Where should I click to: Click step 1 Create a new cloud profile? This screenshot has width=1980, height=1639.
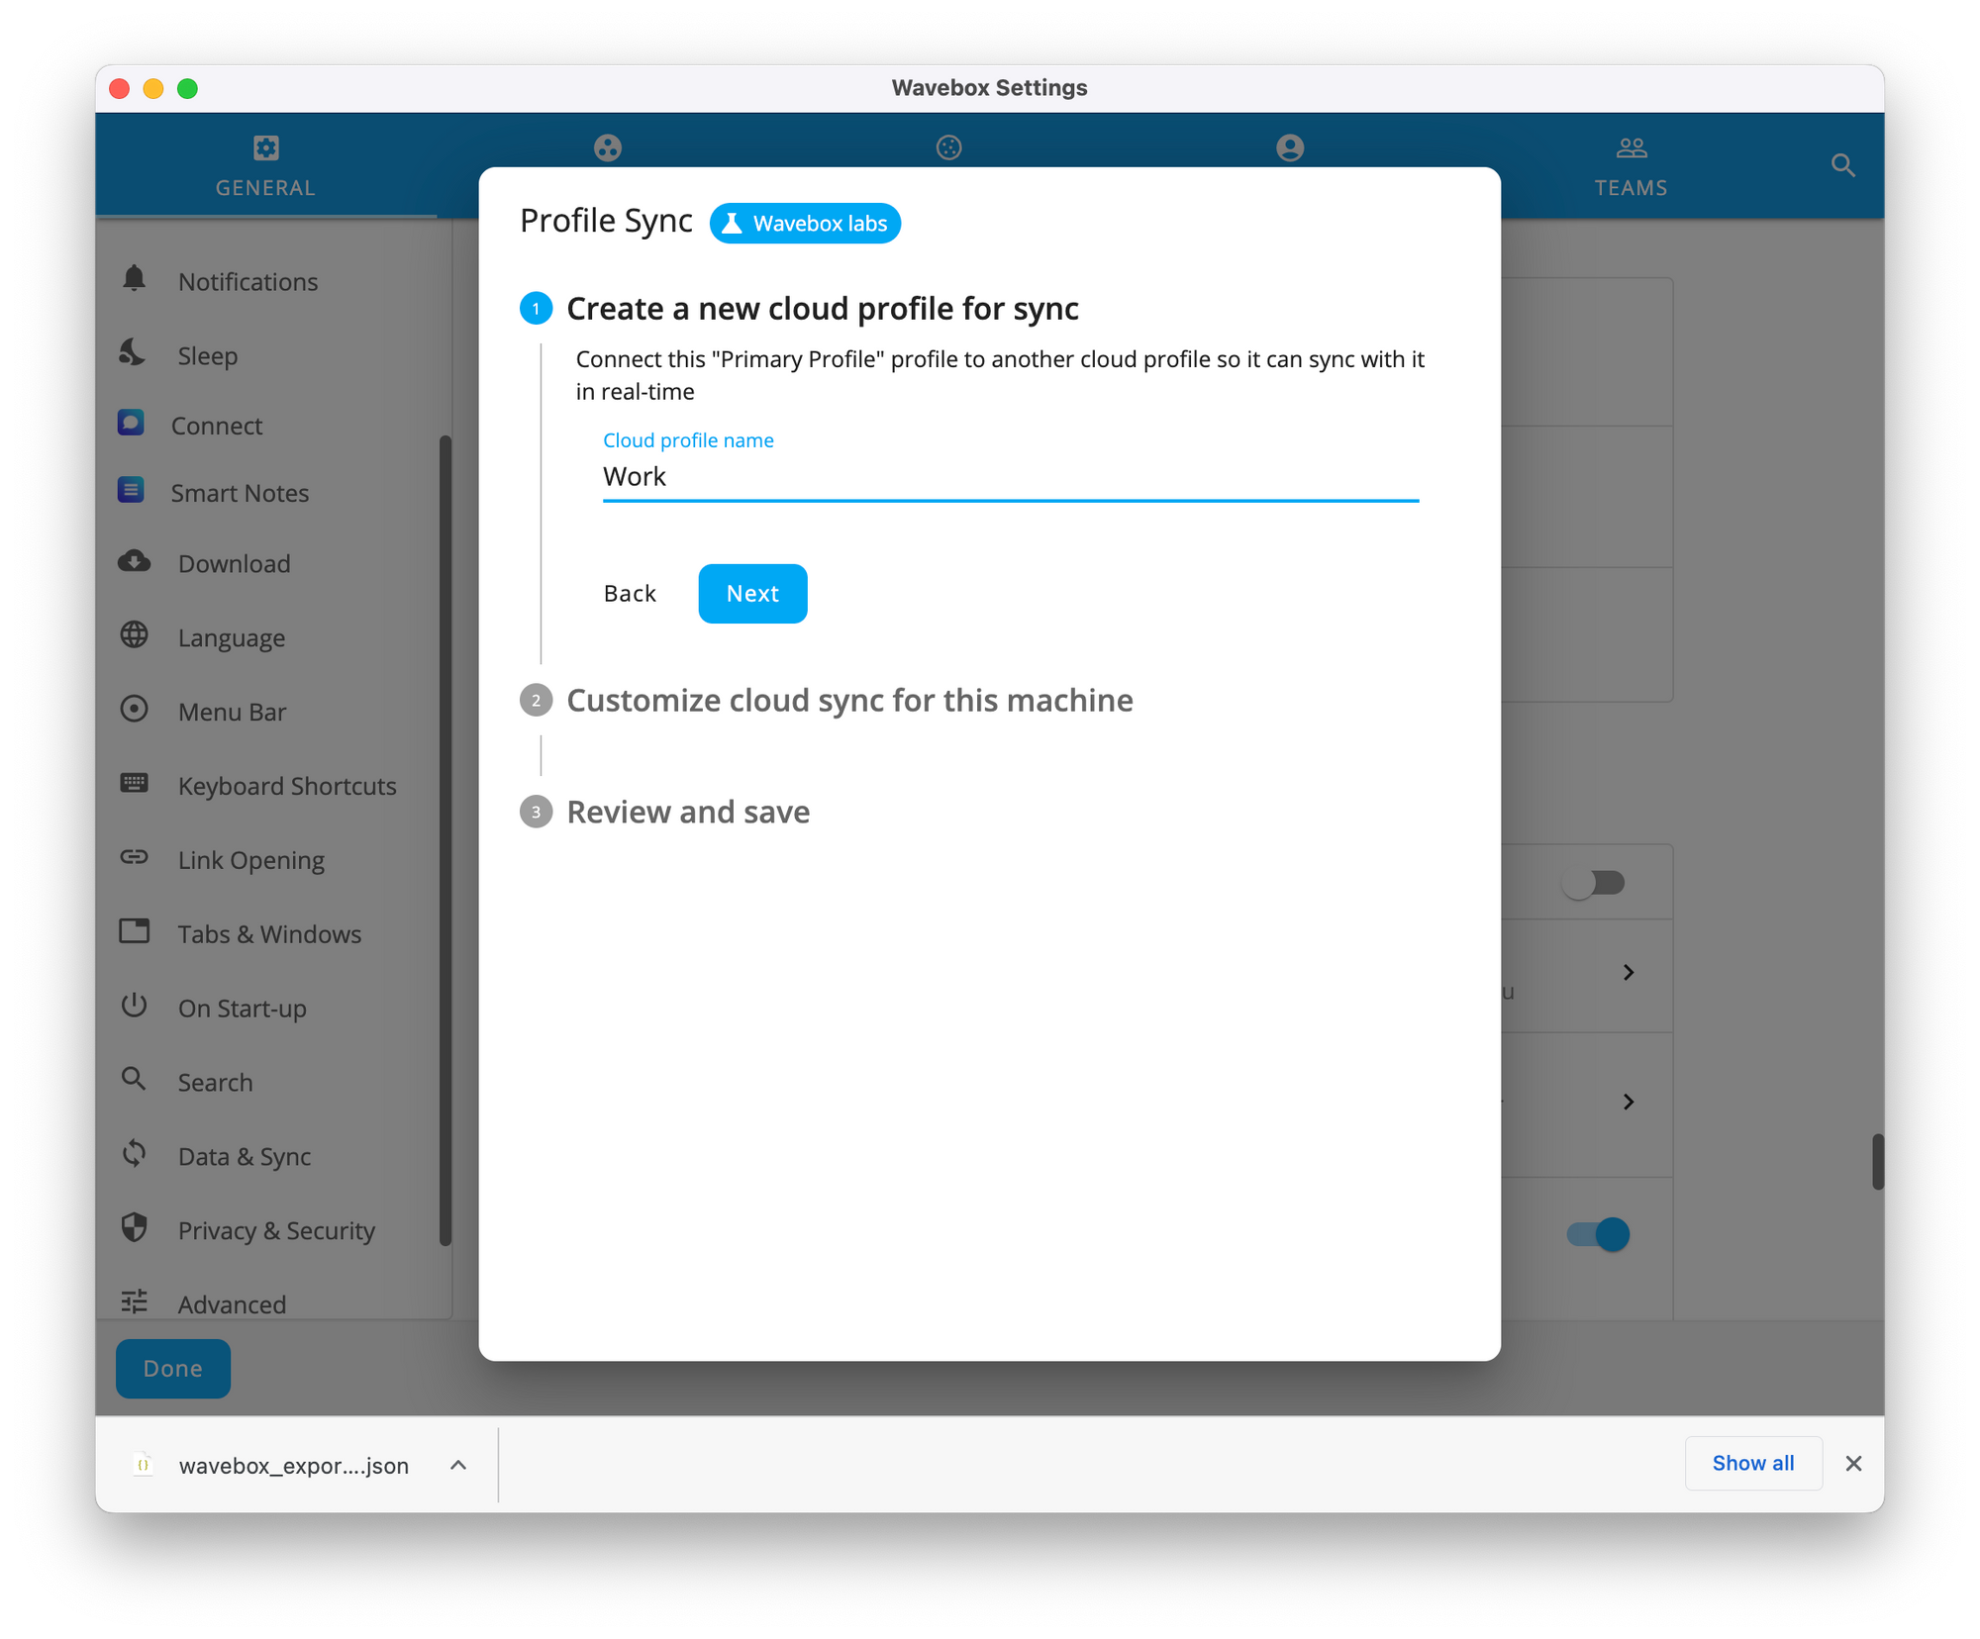click(822, 308)
